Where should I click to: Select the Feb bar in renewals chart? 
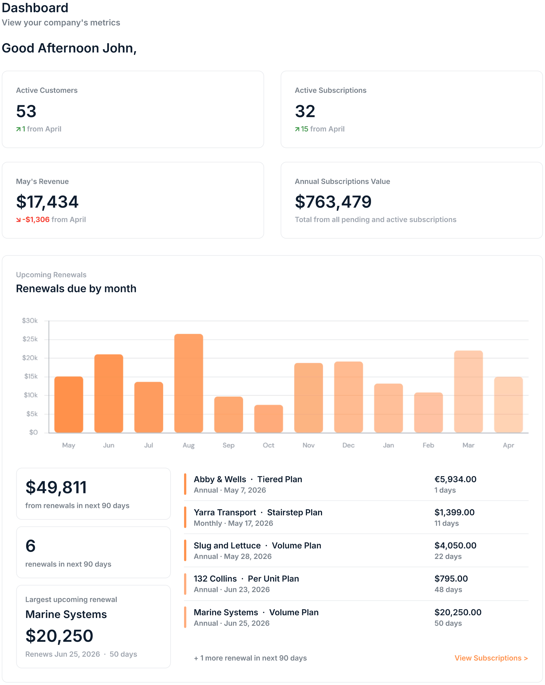click(428, 413)
